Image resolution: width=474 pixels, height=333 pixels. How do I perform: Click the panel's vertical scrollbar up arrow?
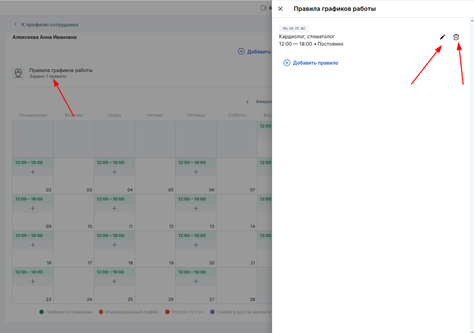click(472, 21)
